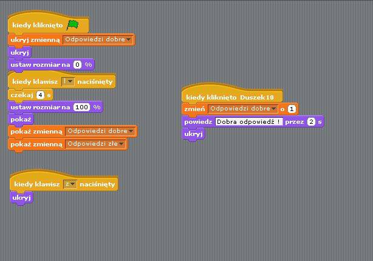
Task: Click the value 1 field in 'zmień' block
Action: tap(292, 109)
